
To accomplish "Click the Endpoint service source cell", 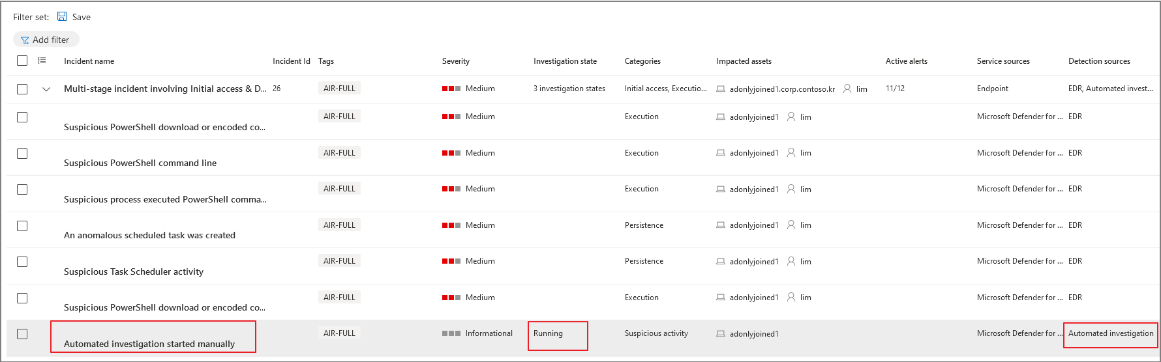I will point(993,89).
